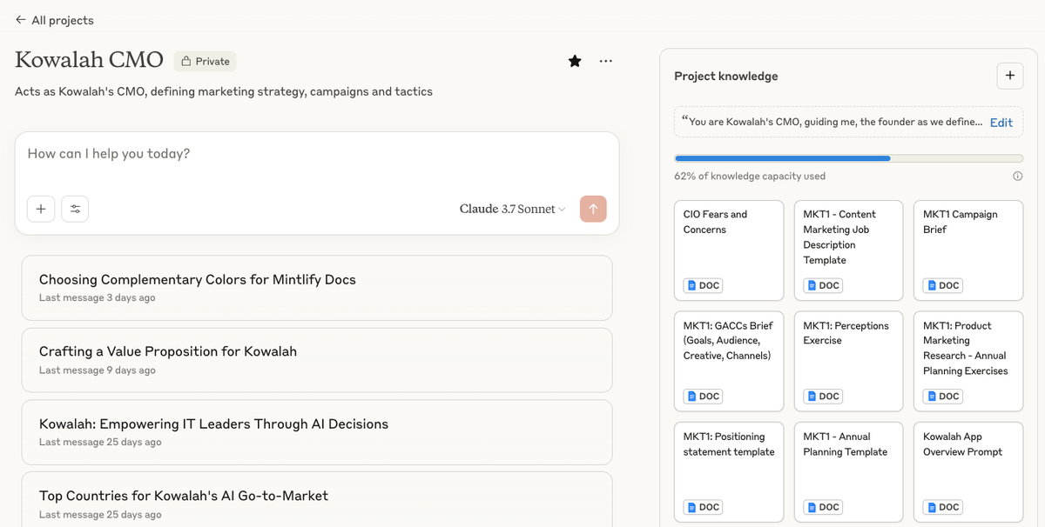This screenshot has width=1045, height=527.
Task: Open 'Crafting a Value Proposition for Kowalah' chat
Action: coord(317,360)
